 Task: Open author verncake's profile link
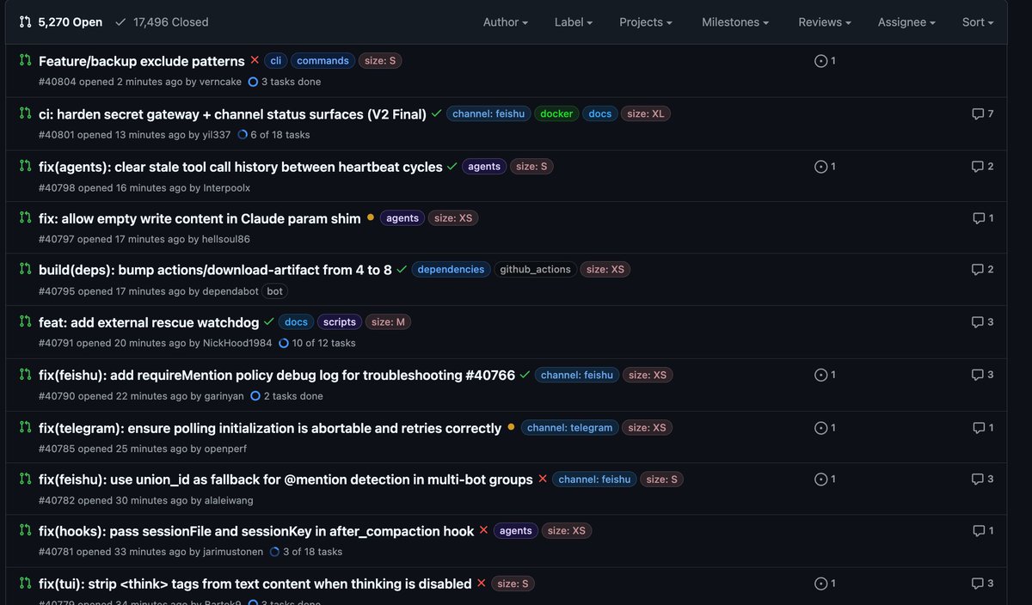tap(220, 82)
